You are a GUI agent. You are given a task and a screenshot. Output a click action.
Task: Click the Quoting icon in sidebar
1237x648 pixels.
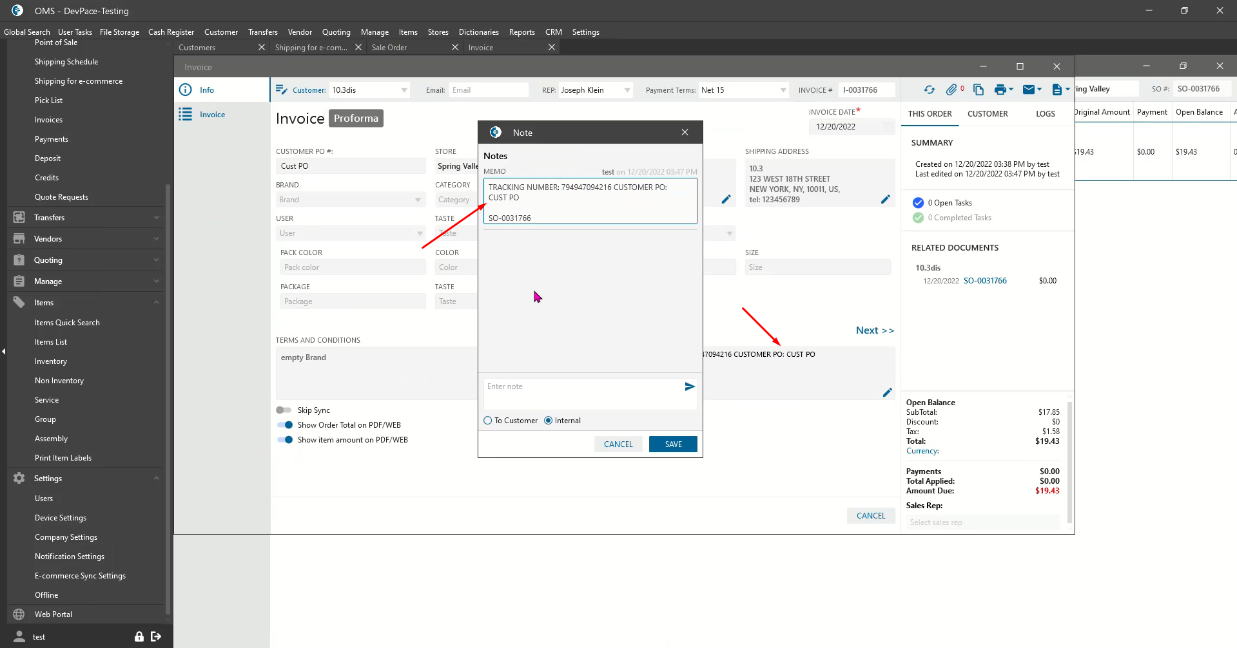pos(19,260)
